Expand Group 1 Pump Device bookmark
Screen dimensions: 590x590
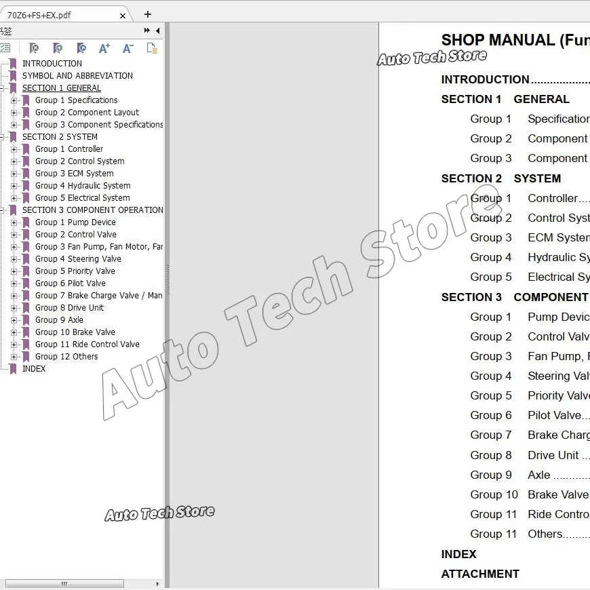tap(14, 222)
